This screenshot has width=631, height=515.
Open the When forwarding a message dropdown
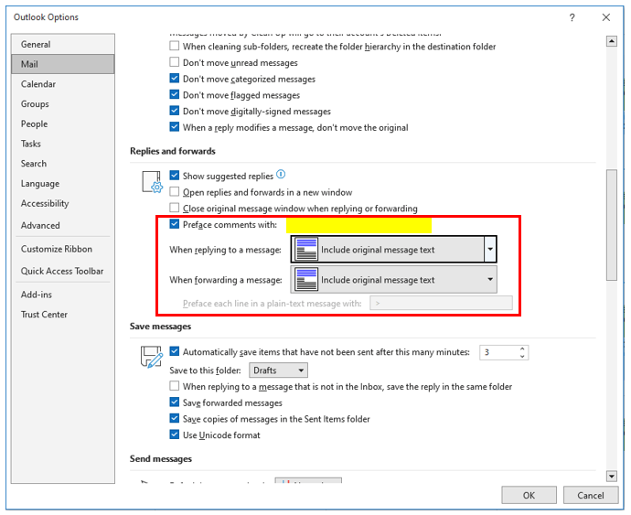point(393,279)
